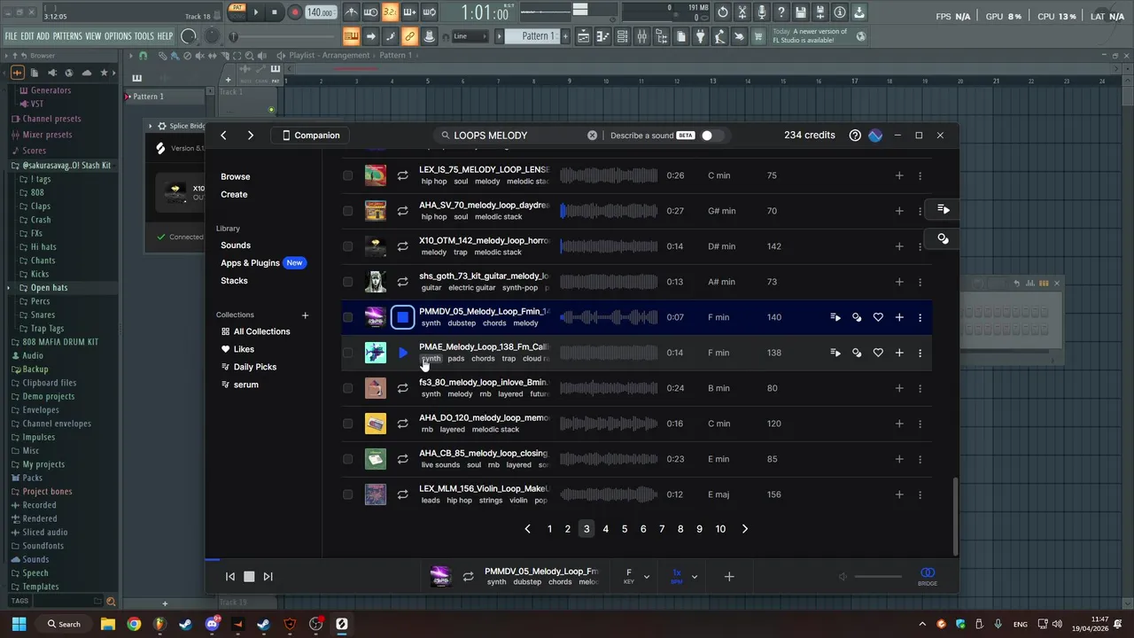Image resolution: width=1134 pixels, height=638 pixels.
Task: Click the FL Studio record button
Action: [294, 12]
